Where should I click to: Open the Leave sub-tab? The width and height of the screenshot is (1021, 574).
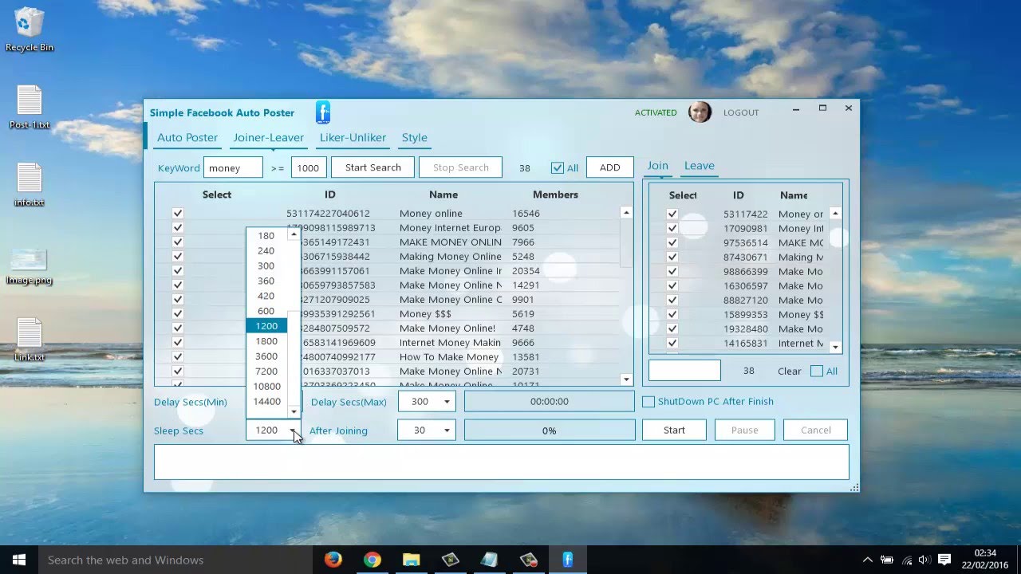[699, 166]
